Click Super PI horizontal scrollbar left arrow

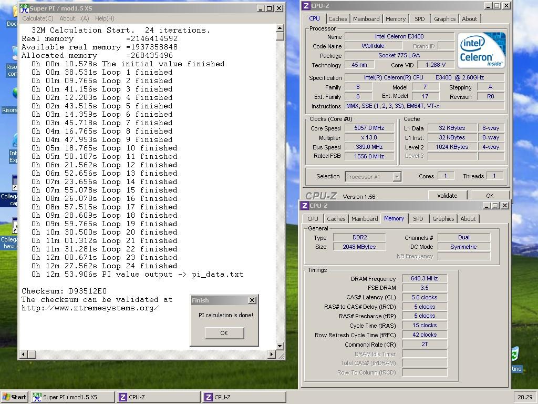pos(24,354)
